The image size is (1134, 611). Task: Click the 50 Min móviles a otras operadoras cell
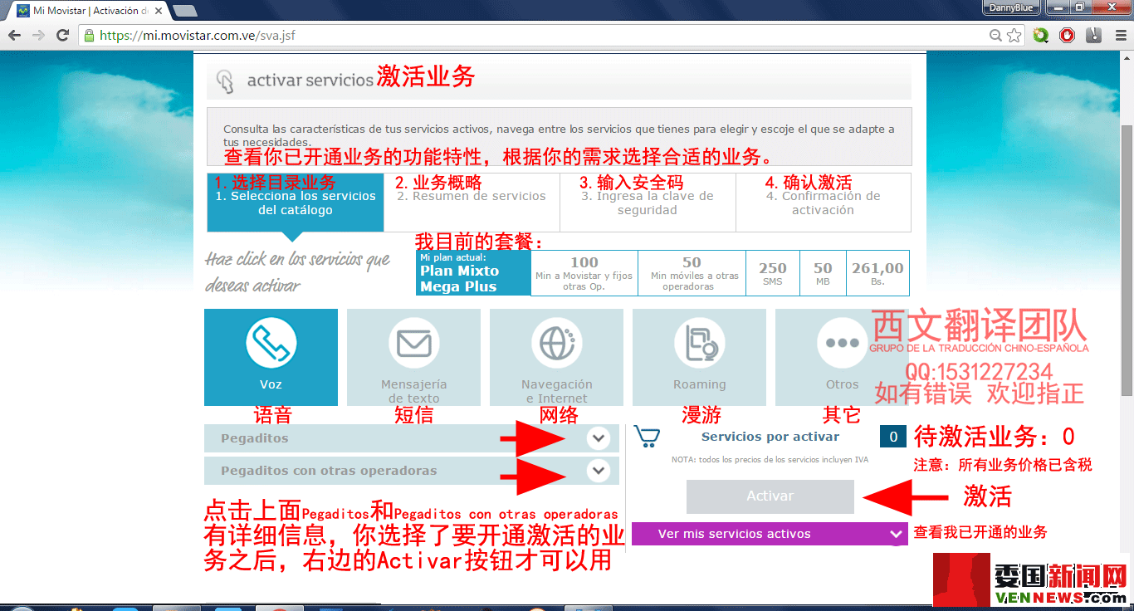click(x=692, y=273)
